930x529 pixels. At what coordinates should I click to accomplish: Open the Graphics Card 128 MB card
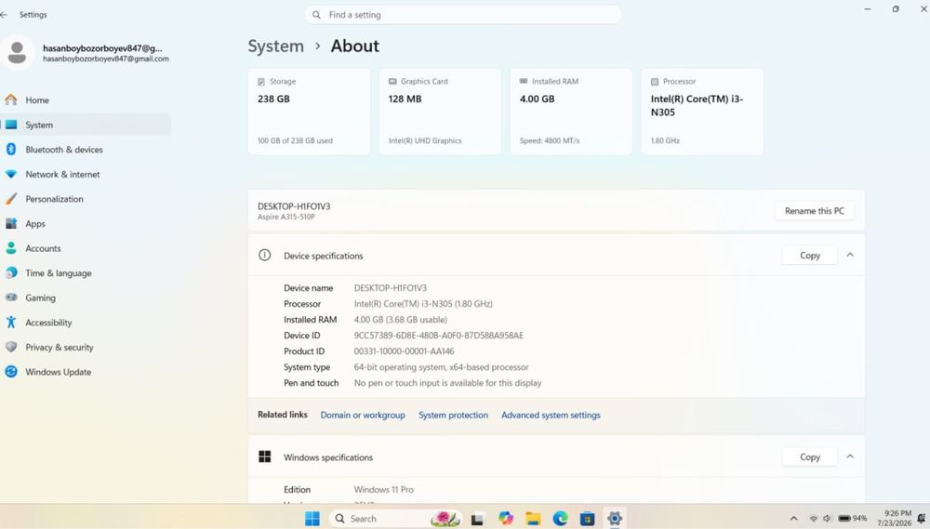440,112
